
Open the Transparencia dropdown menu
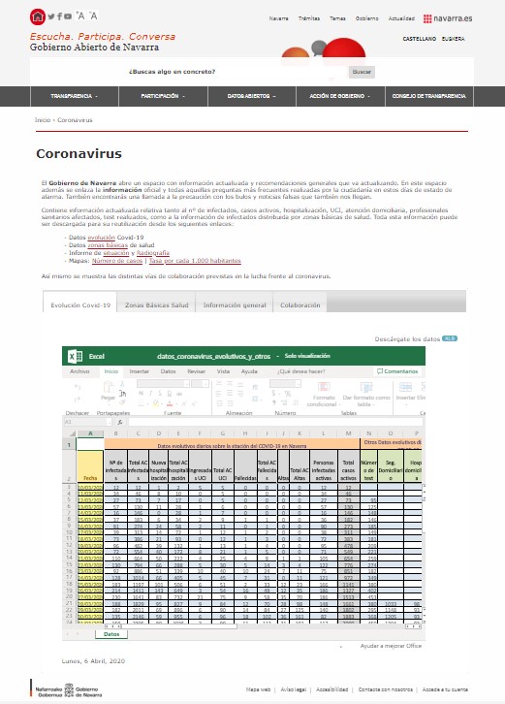74,96
